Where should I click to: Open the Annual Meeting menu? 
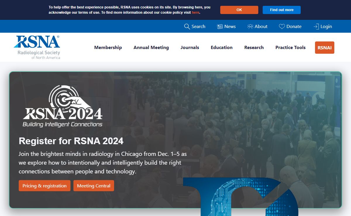point(151,48)
